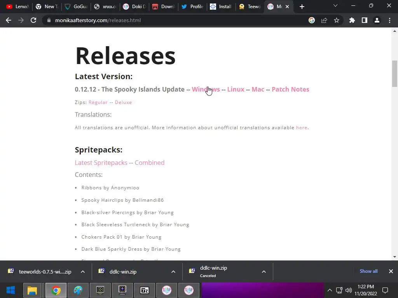Expand options for canceled ddlc-win.zip
398x298 pixels.
coord(264,272)
